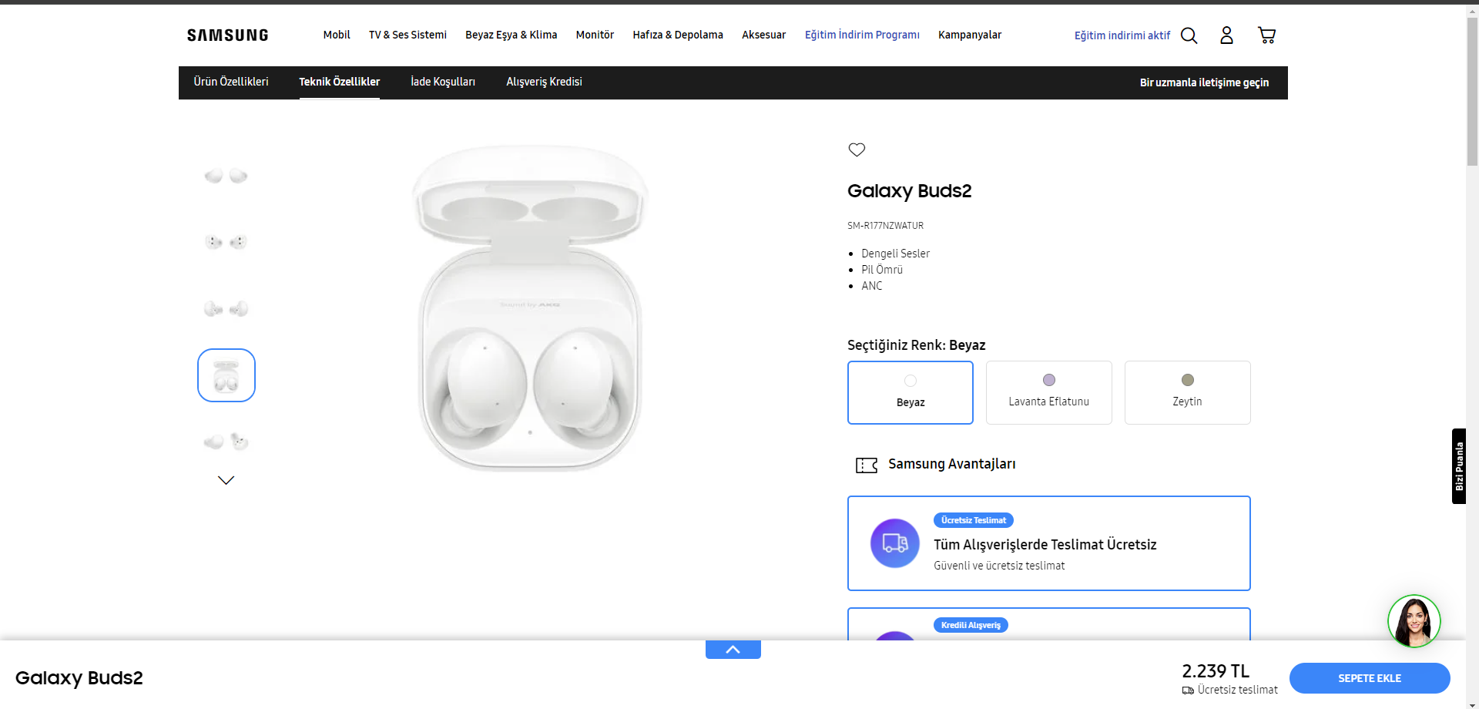Open the Mobil navigation menu
1479x709 pixels.
(337, 35)
